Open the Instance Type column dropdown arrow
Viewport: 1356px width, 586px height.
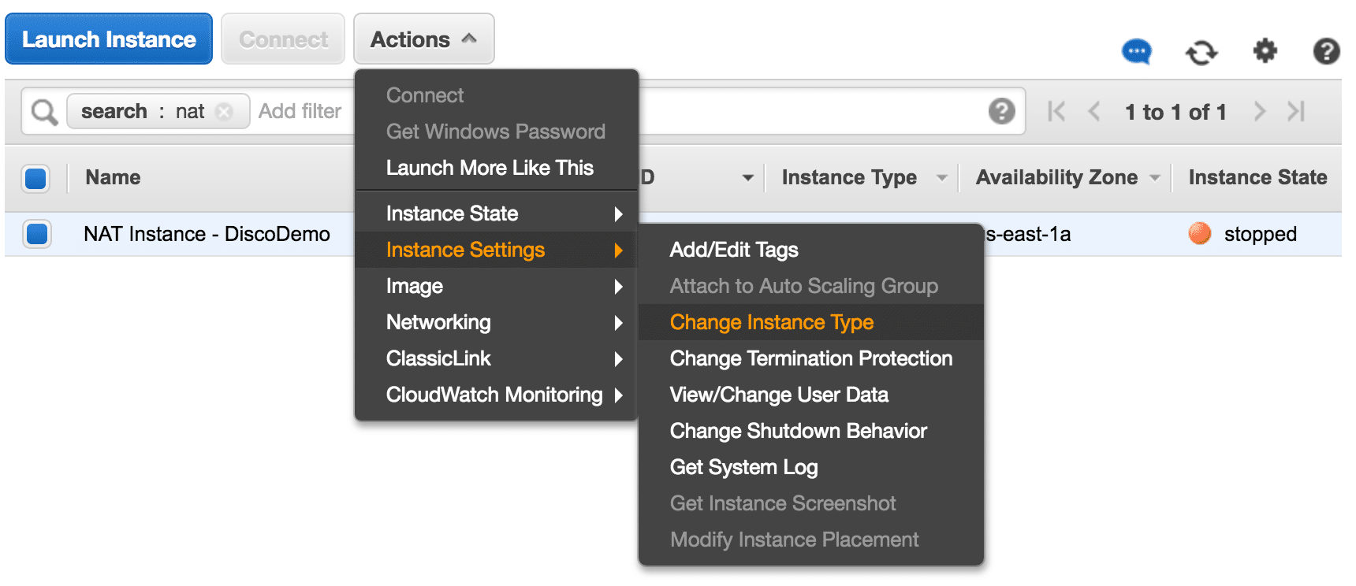[941, 178]
